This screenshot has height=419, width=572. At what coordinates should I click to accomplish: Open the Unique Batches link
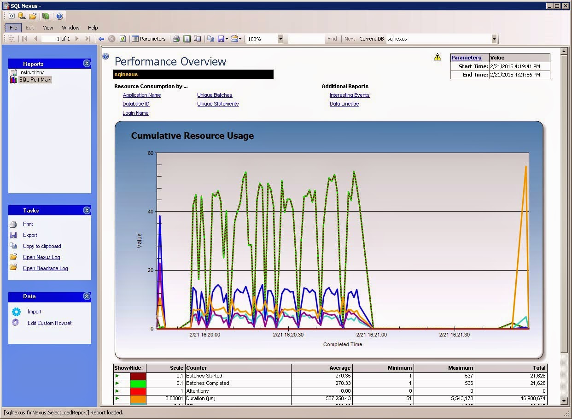point(215,95)
